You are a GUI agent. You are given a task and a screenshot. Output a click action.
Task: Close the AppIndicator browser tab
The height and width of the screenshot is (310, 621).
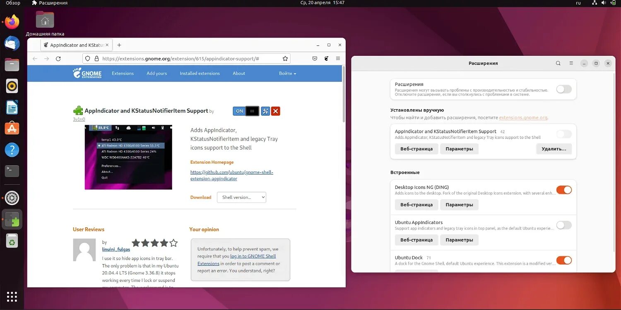tap(107, 45)
